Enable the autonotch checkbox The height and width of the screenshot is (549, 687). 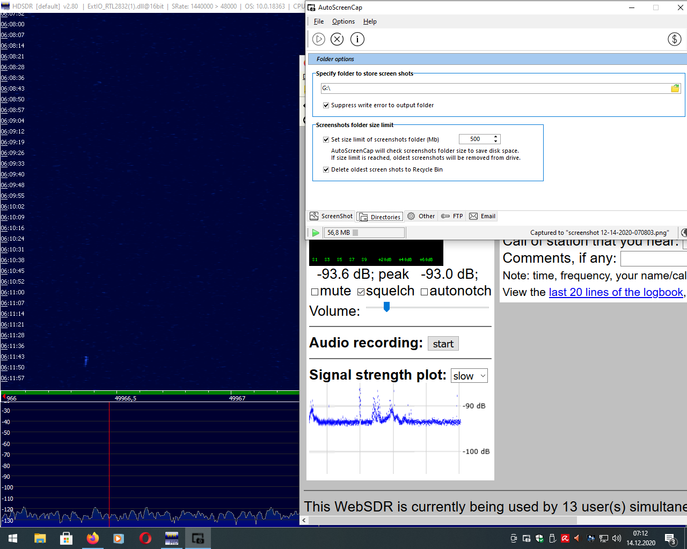coord(425,292)
